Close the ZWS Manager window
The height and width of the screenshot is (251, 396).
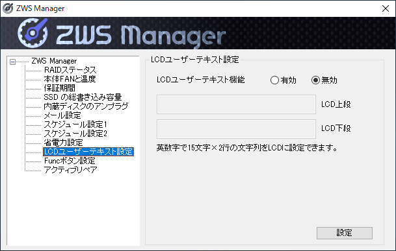(386, 8)
